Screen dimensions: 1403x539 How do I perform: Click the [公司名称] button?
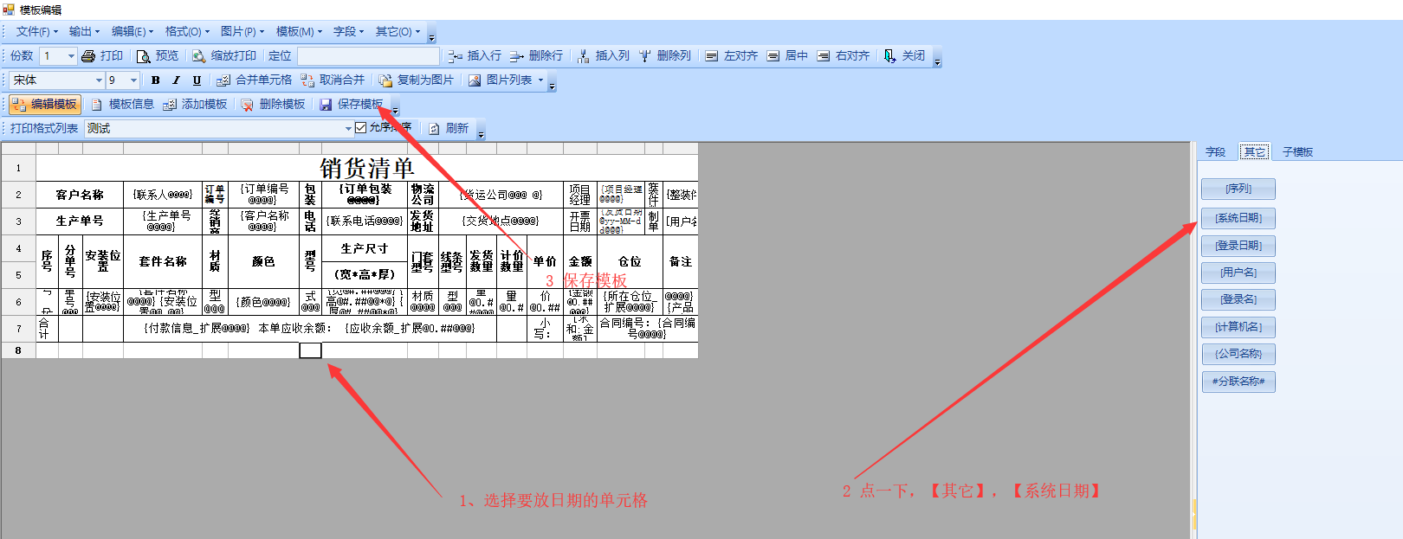pyautogui.click(x=1238, y=354)
